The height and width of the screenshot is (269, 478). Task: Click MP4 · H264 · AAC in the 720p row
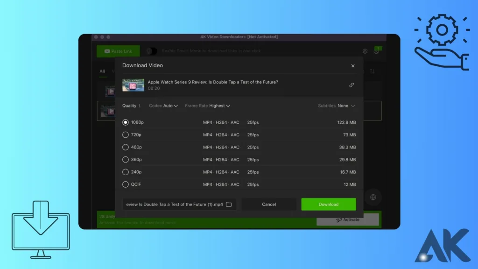[x=221, y=135]
